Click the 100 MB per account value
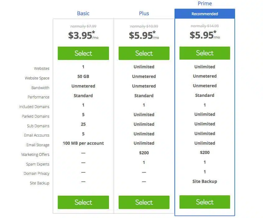 (x=83, y=143)
